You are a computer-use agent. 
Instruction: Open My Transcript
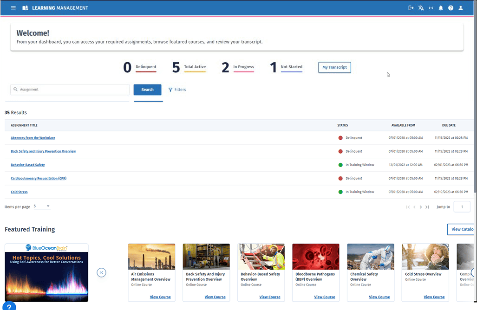click(x=334, y=67)
